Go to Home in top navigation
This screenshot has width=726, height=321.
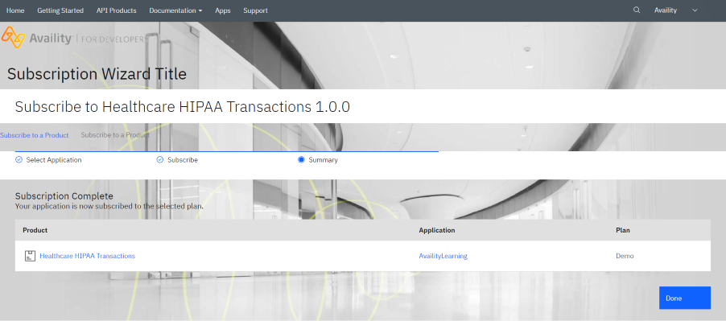tap(15, 10)
